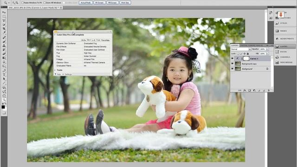Switch to the B-Du filter tab
Screen dimensions: 297x167
click(x=84, y=40)
